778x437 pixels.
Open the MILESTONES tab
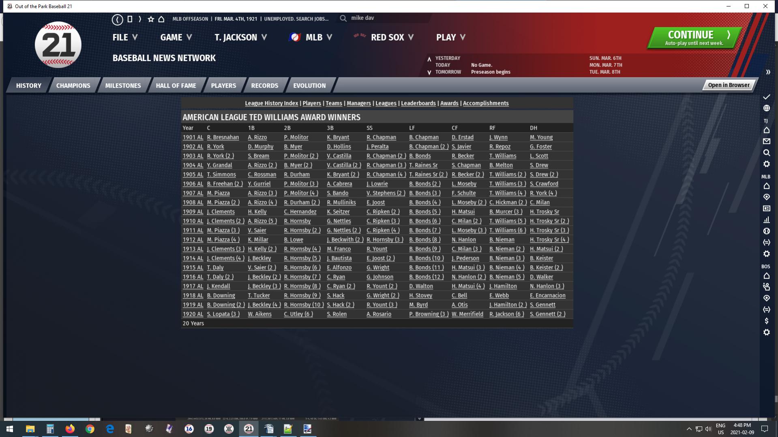[x=123, y=85]
